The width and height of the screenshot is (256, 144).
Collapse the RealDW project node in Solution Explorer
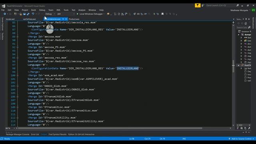238,65
